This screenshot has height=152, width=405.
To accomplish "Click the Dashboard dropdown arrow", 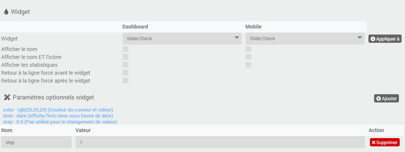I will coord(236,38).
